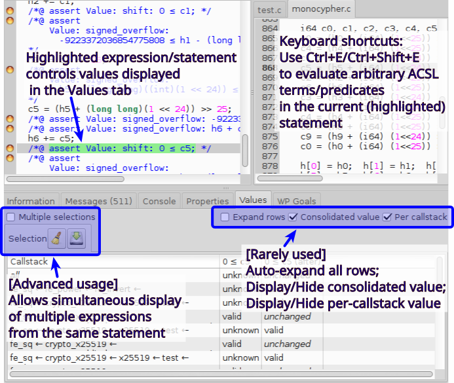Click orange status bullet beside 'shift: 0 ≤ c1'
The image size is (454, 383).
[x=10, y=11]
